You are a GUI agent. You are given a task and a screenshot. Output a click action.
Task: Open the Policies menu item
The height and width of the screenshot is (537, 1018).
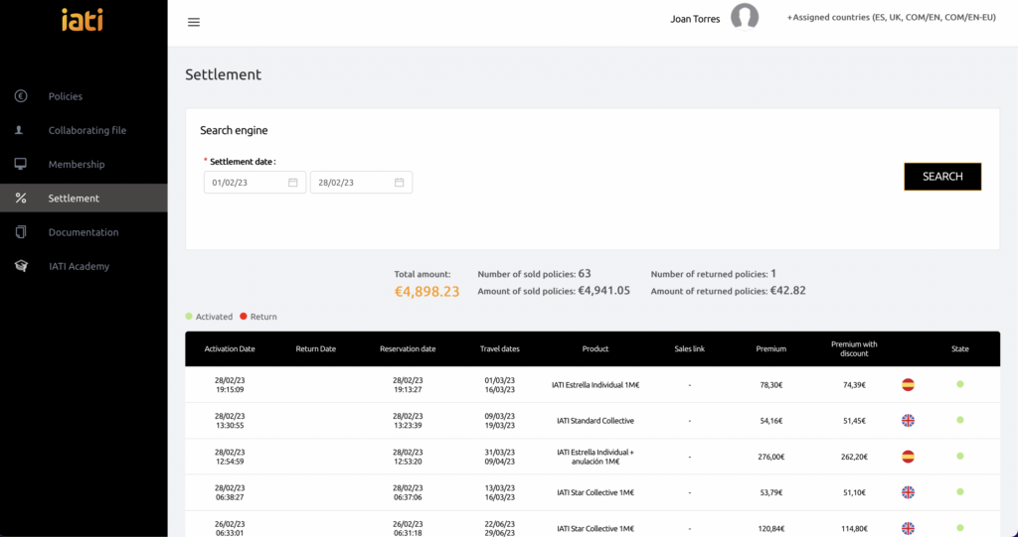[66, 96]
